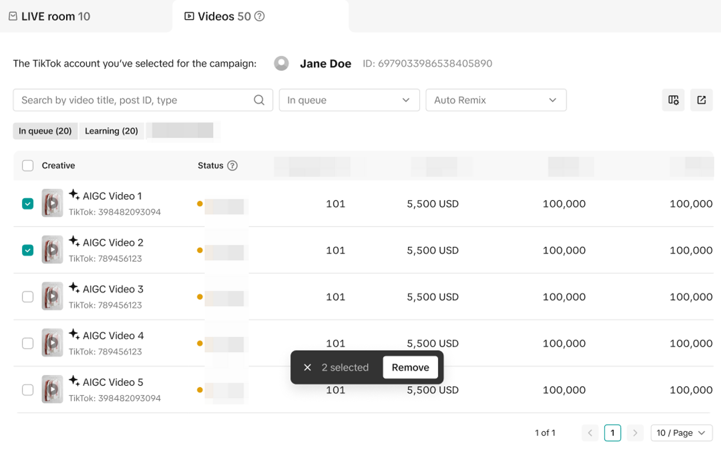Toggle the select-all Creative checkbox

[x=28, y=165]
